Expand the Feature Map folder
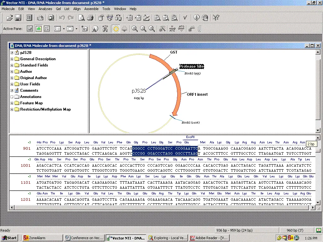Screen dimensions: 323x242 [12, 103]
